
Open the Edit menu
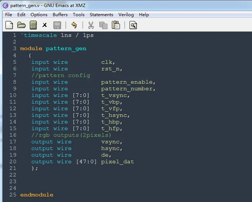point(21,15)
